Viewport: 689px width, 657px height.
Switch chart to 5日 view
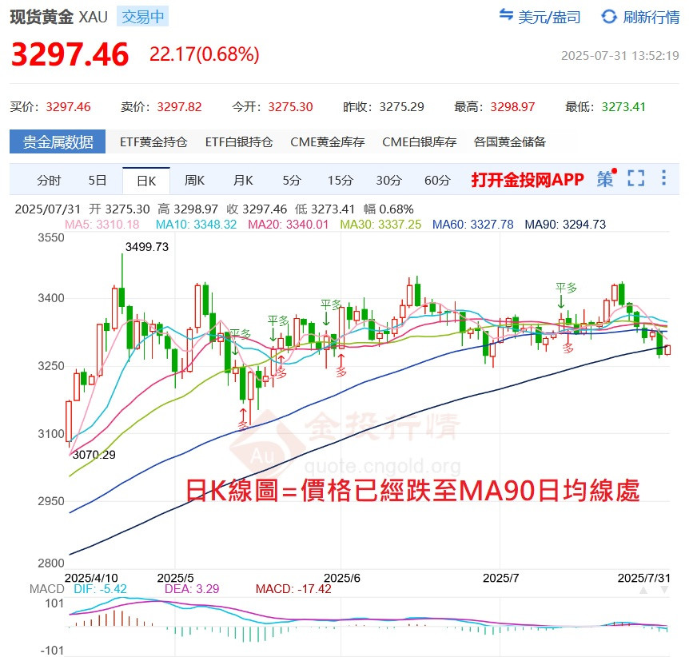click(97, 180)
